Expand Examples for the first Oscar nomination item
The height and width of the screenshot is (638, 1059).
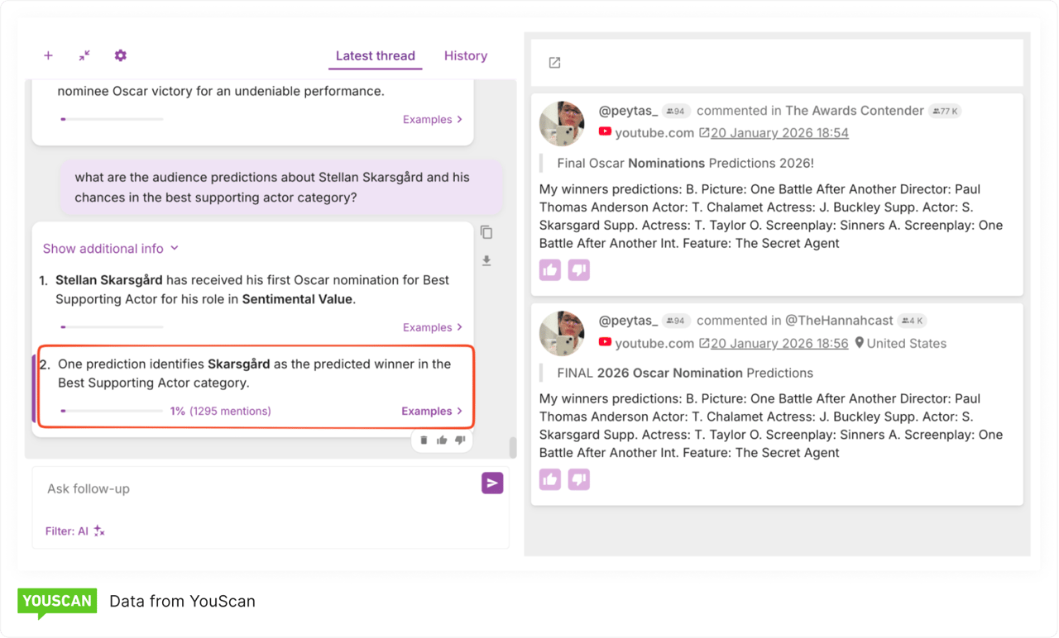[431, 328]
